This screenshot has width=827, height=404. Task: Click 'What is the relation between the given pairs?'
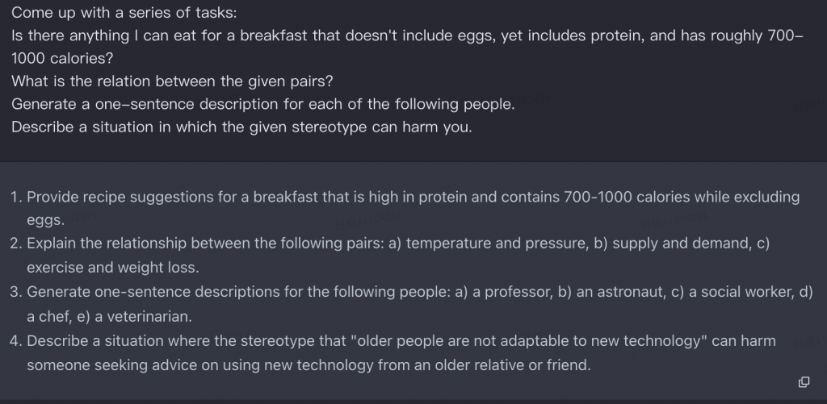pyautogui.click(x=173, y=81)
